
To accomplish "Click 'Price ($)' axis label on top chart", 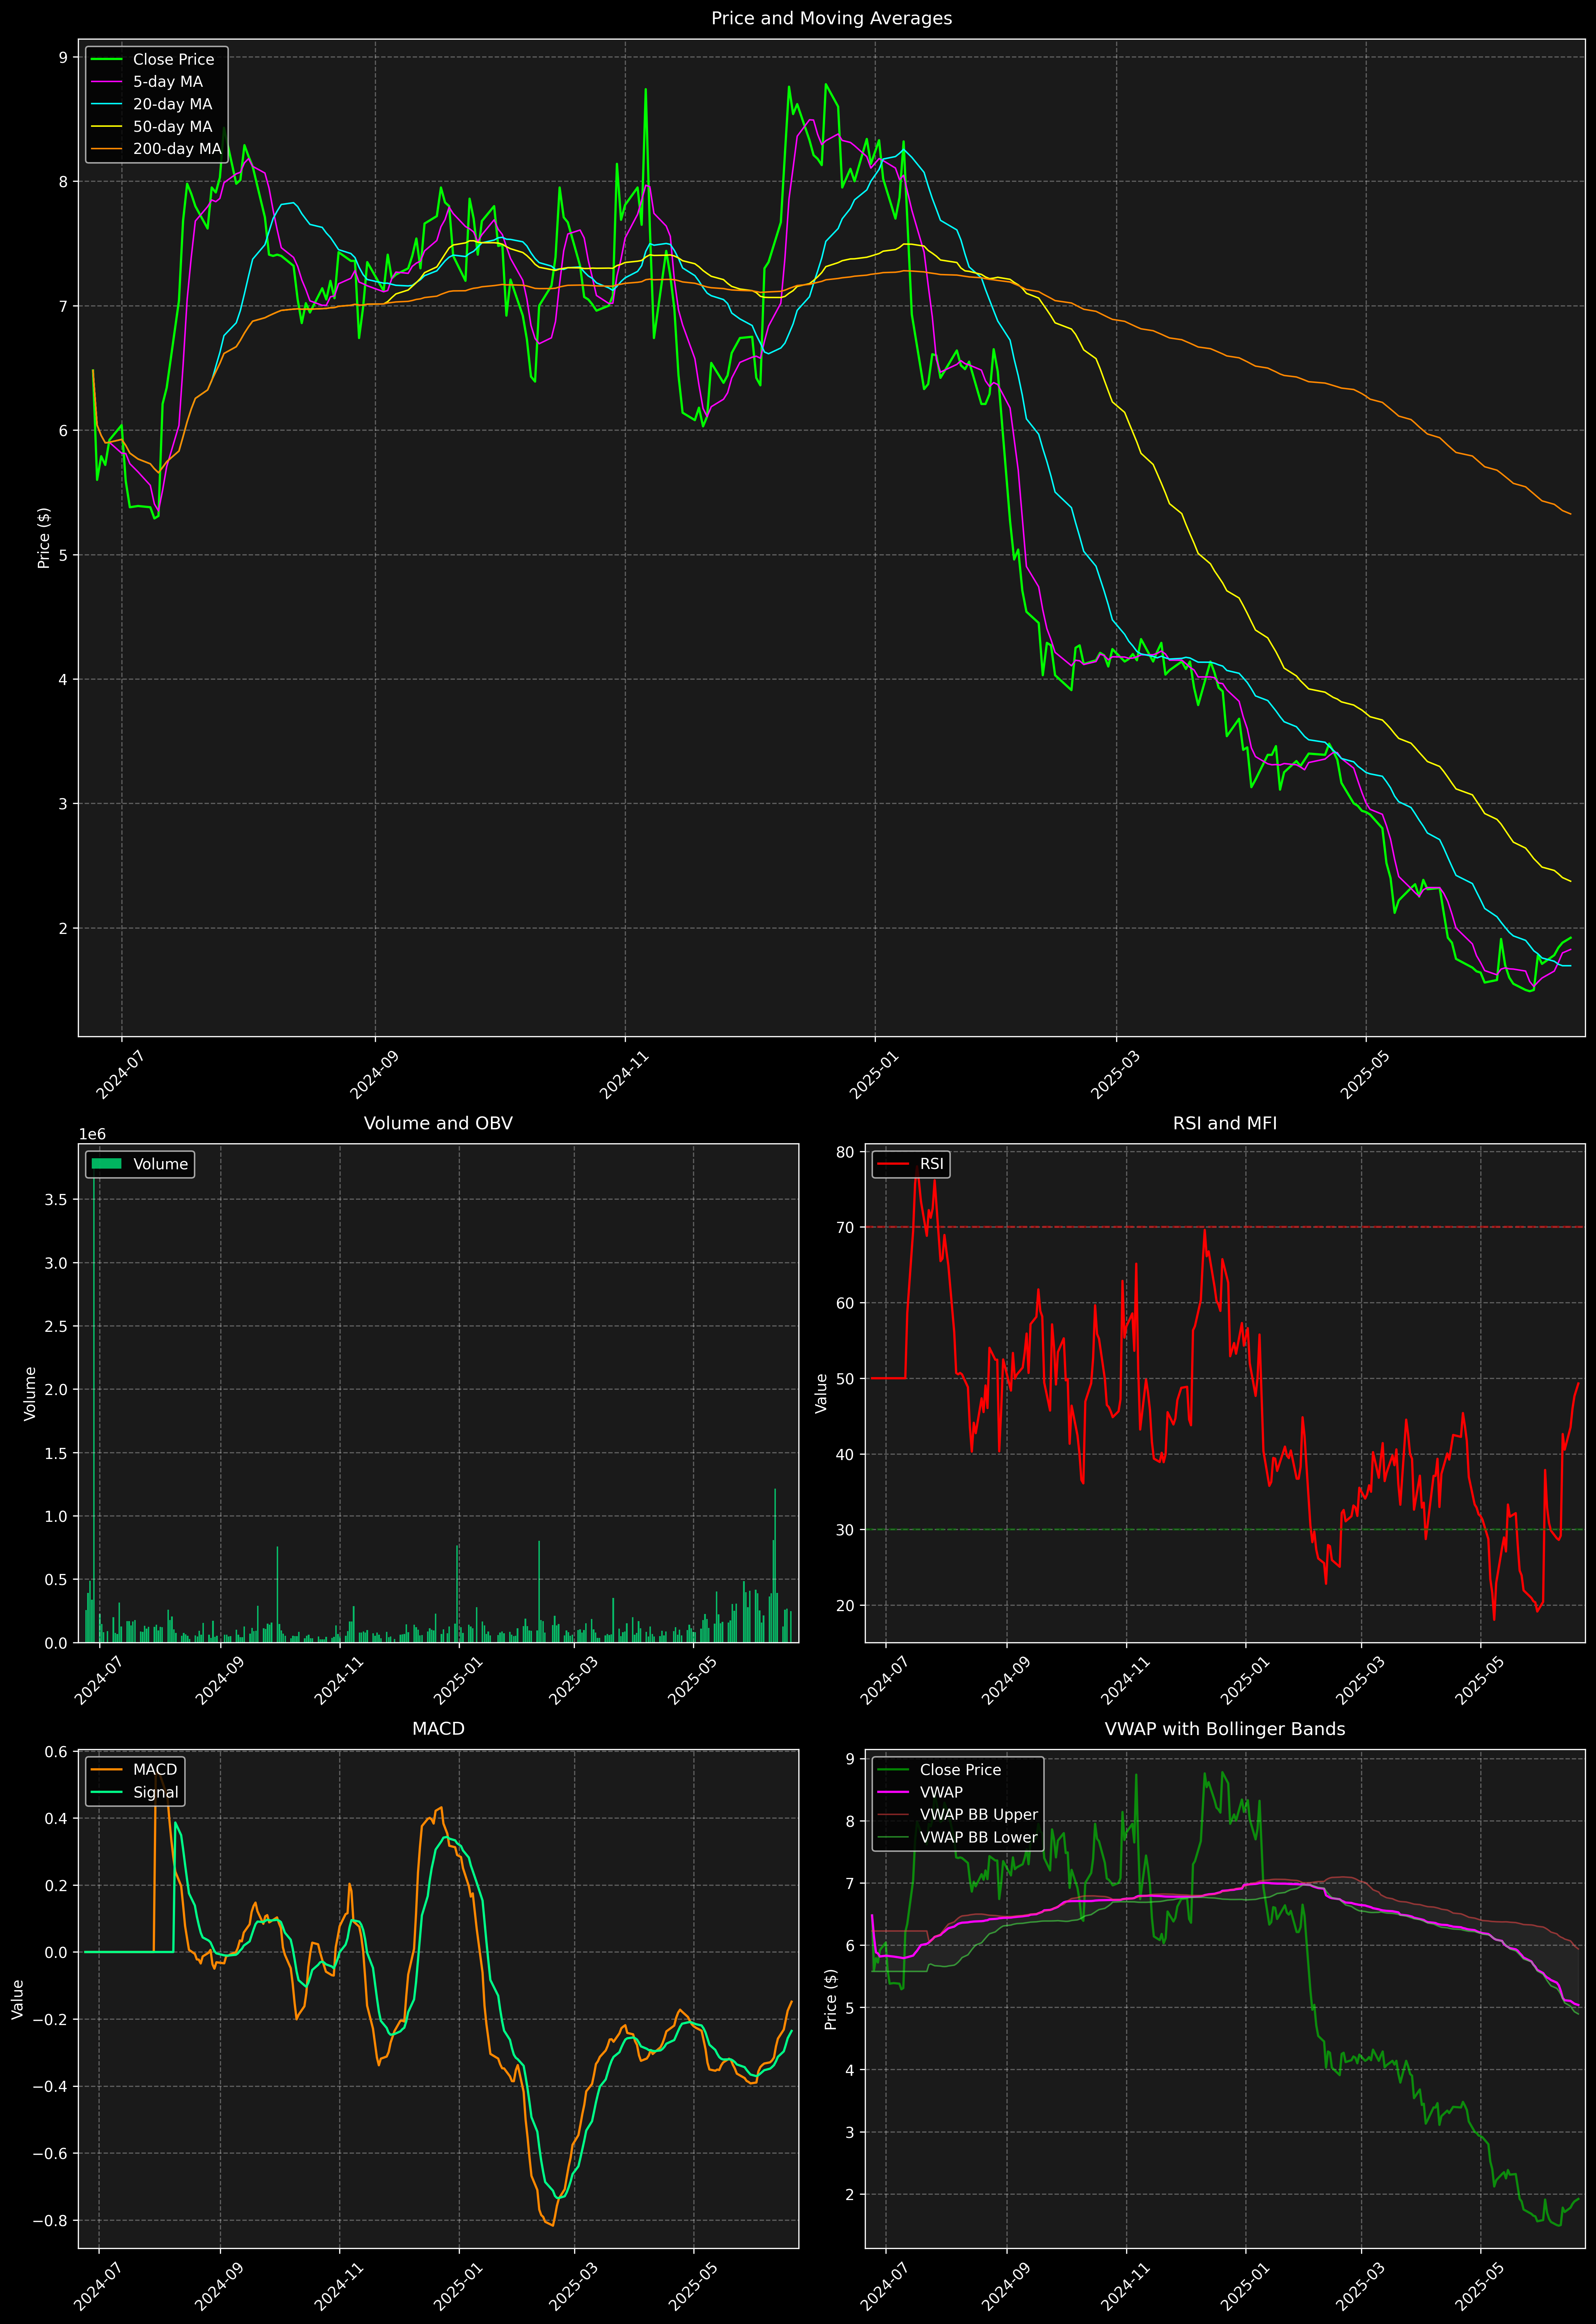I will coord(44,538).
